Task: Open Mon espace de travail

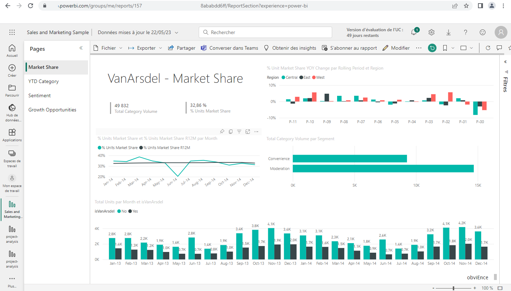Action: [12, 183]
